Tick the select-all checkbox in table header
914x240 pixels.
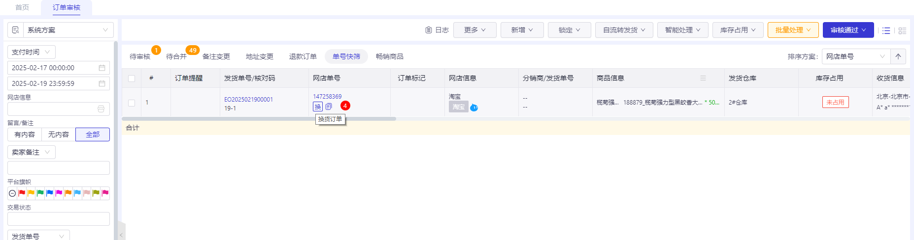(x=132, y=79)
